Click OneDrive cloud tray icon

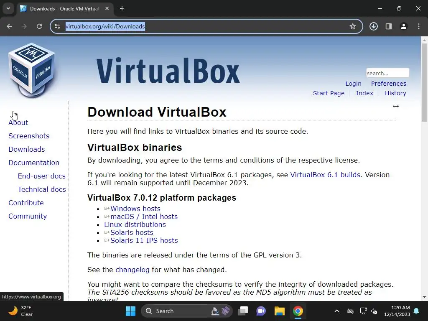[350, 311]
